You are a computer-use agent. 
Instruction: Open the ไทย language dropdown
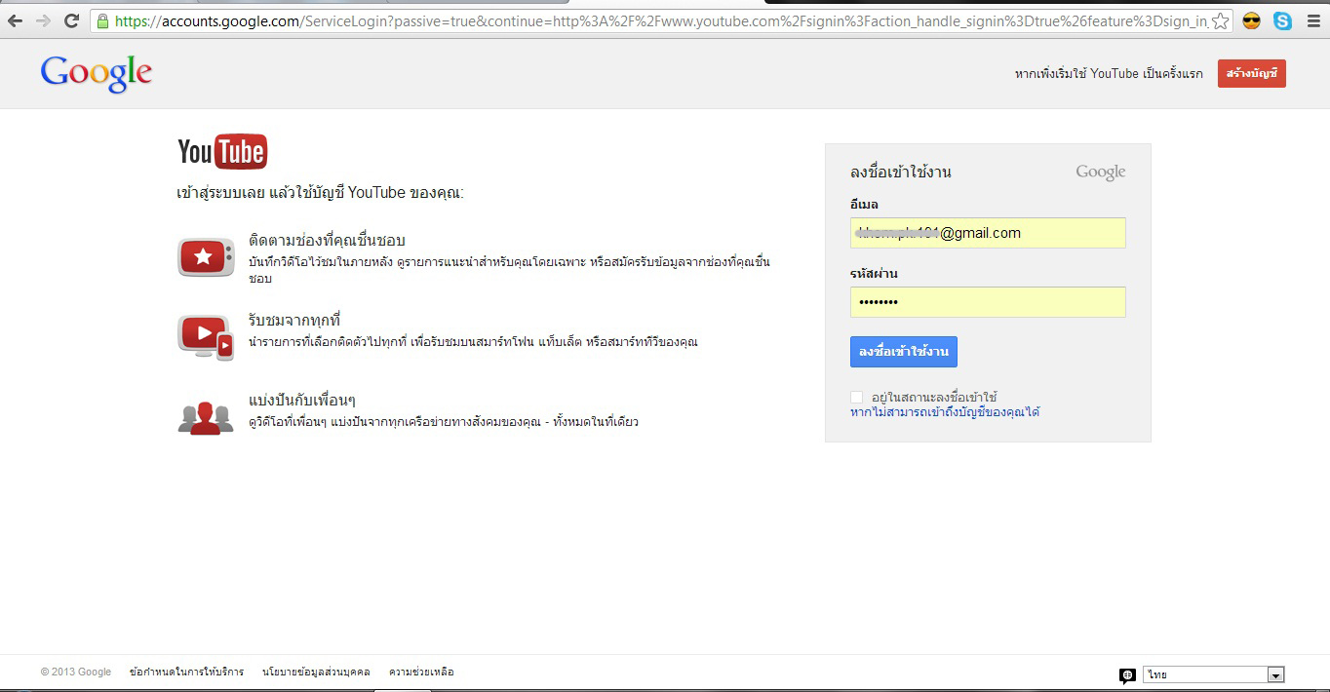coord(1214,674)
